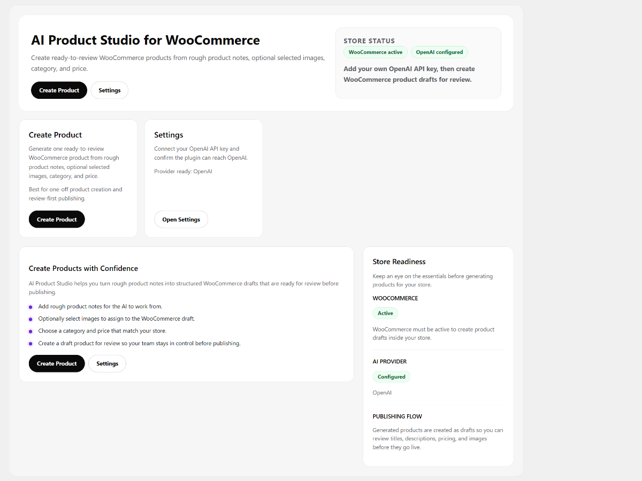The width and height of the screenshot is (642, 481).
Task: Click the WOOCOMMERCE section label
Action: (x=395, y=298)
